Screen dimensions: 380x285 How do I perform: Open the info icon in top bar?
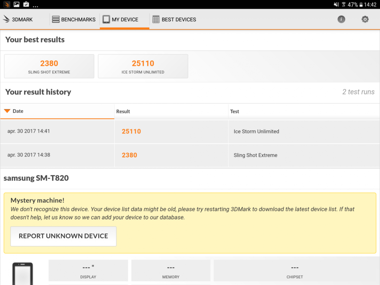coord(341,19)
